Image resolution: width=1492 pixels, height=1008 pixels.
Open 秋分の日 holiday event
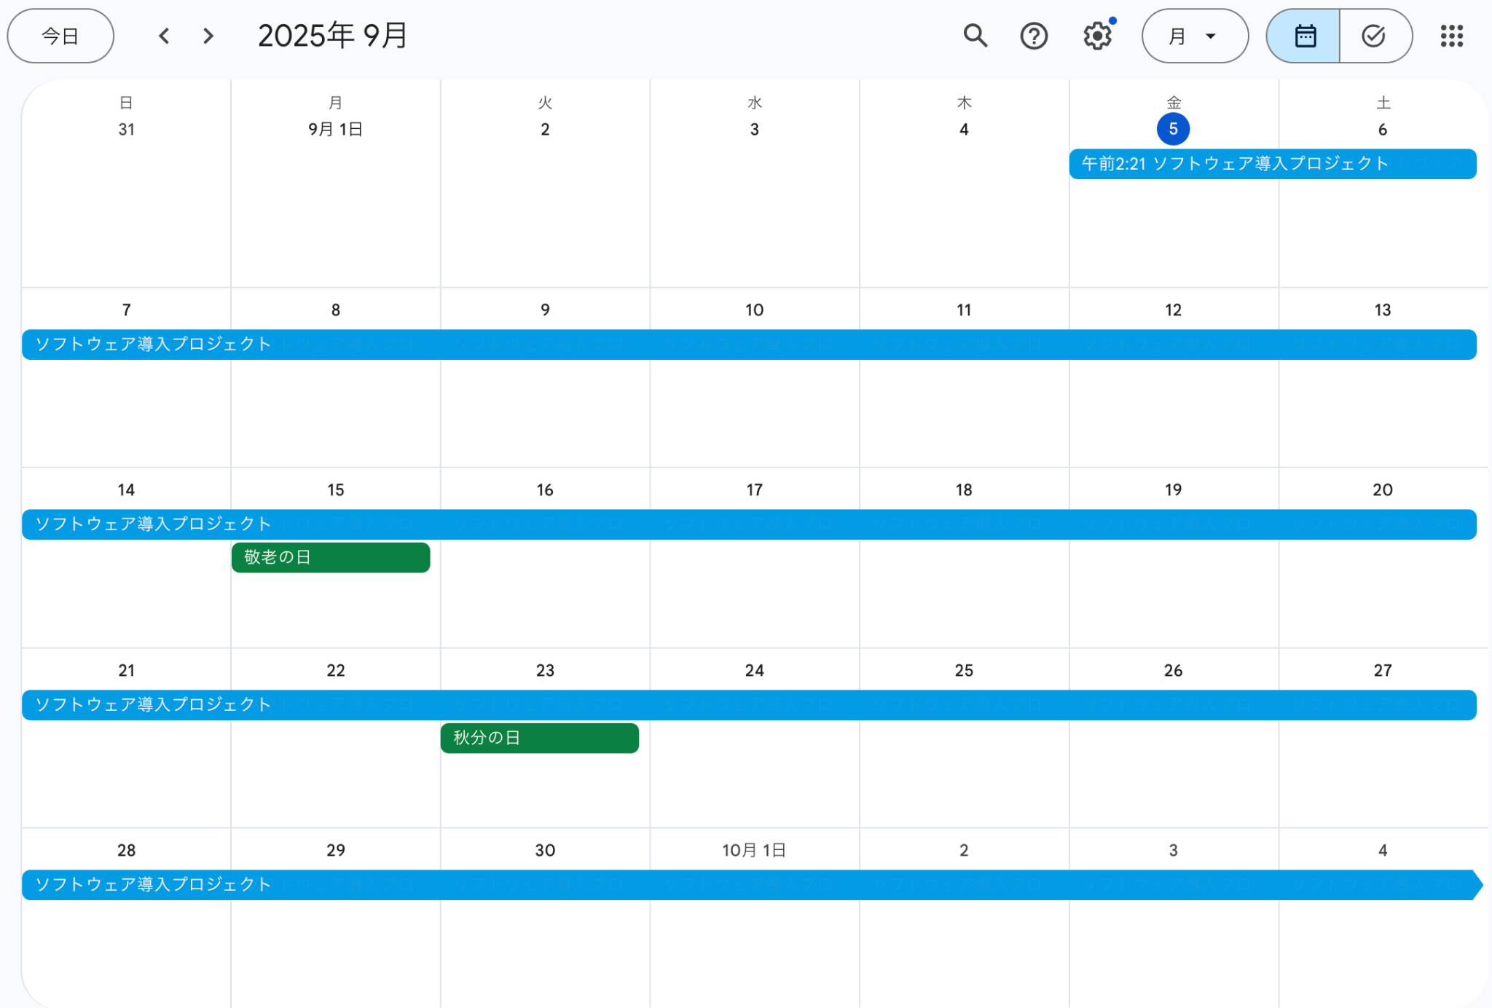(x=539, y=738)
